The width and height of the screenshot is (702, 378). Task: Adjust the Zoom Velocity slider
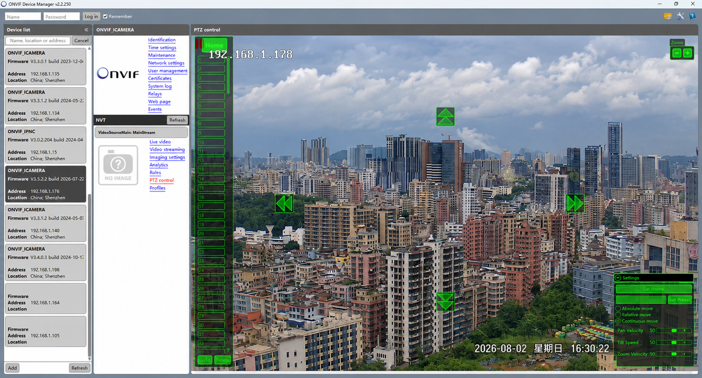[674, 354]
